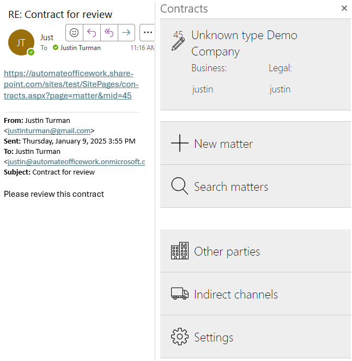The image size is (352, 361).
Task: Forward this email message
Action: [x=126, y=33]
